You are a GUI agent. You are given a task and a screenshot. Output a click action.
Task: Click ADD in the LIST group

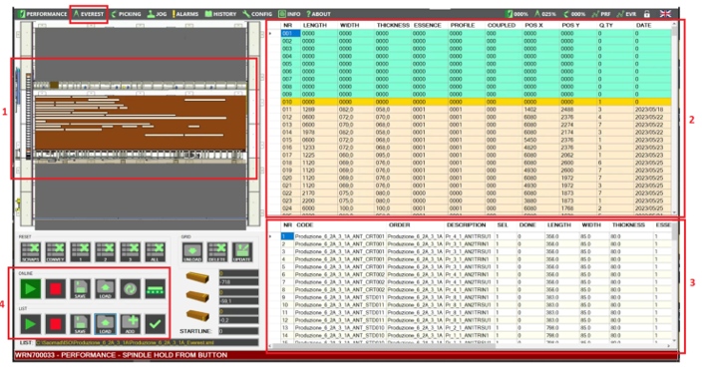[131, 324]
